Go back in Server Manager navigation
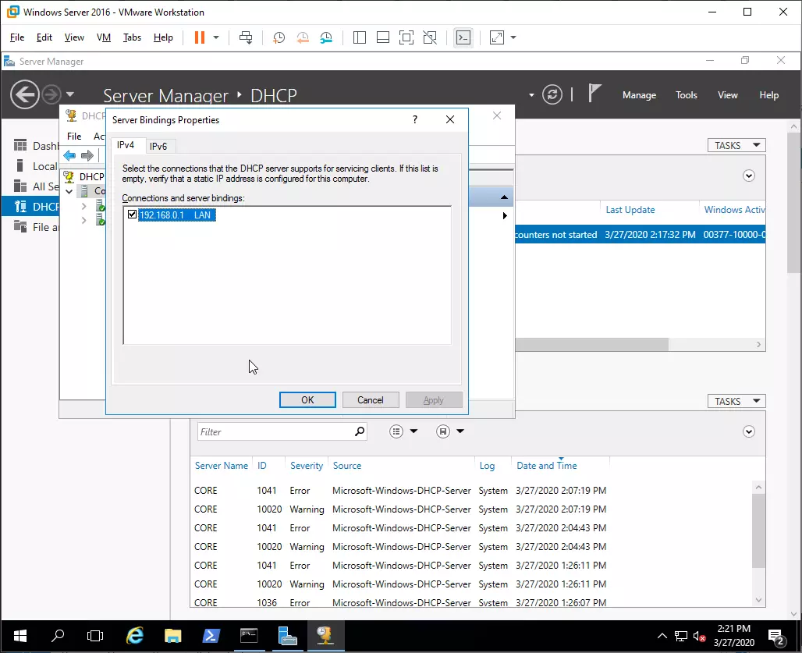Viewport: 802px width, 653px height. pyautogui.click(x=24, y=94)
